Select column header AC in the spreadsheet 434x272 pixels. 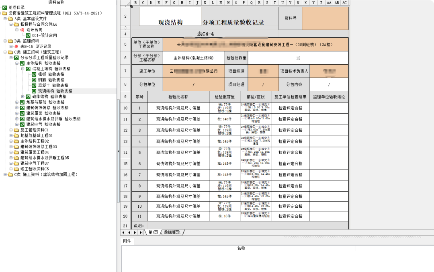[x=344, y=2]
